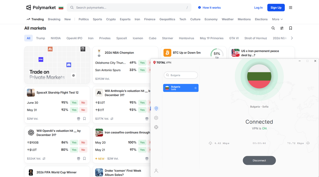Disconnect the Total VPN connection
Image resolution: width=319 pixels, height=177 pixels.
259,160
